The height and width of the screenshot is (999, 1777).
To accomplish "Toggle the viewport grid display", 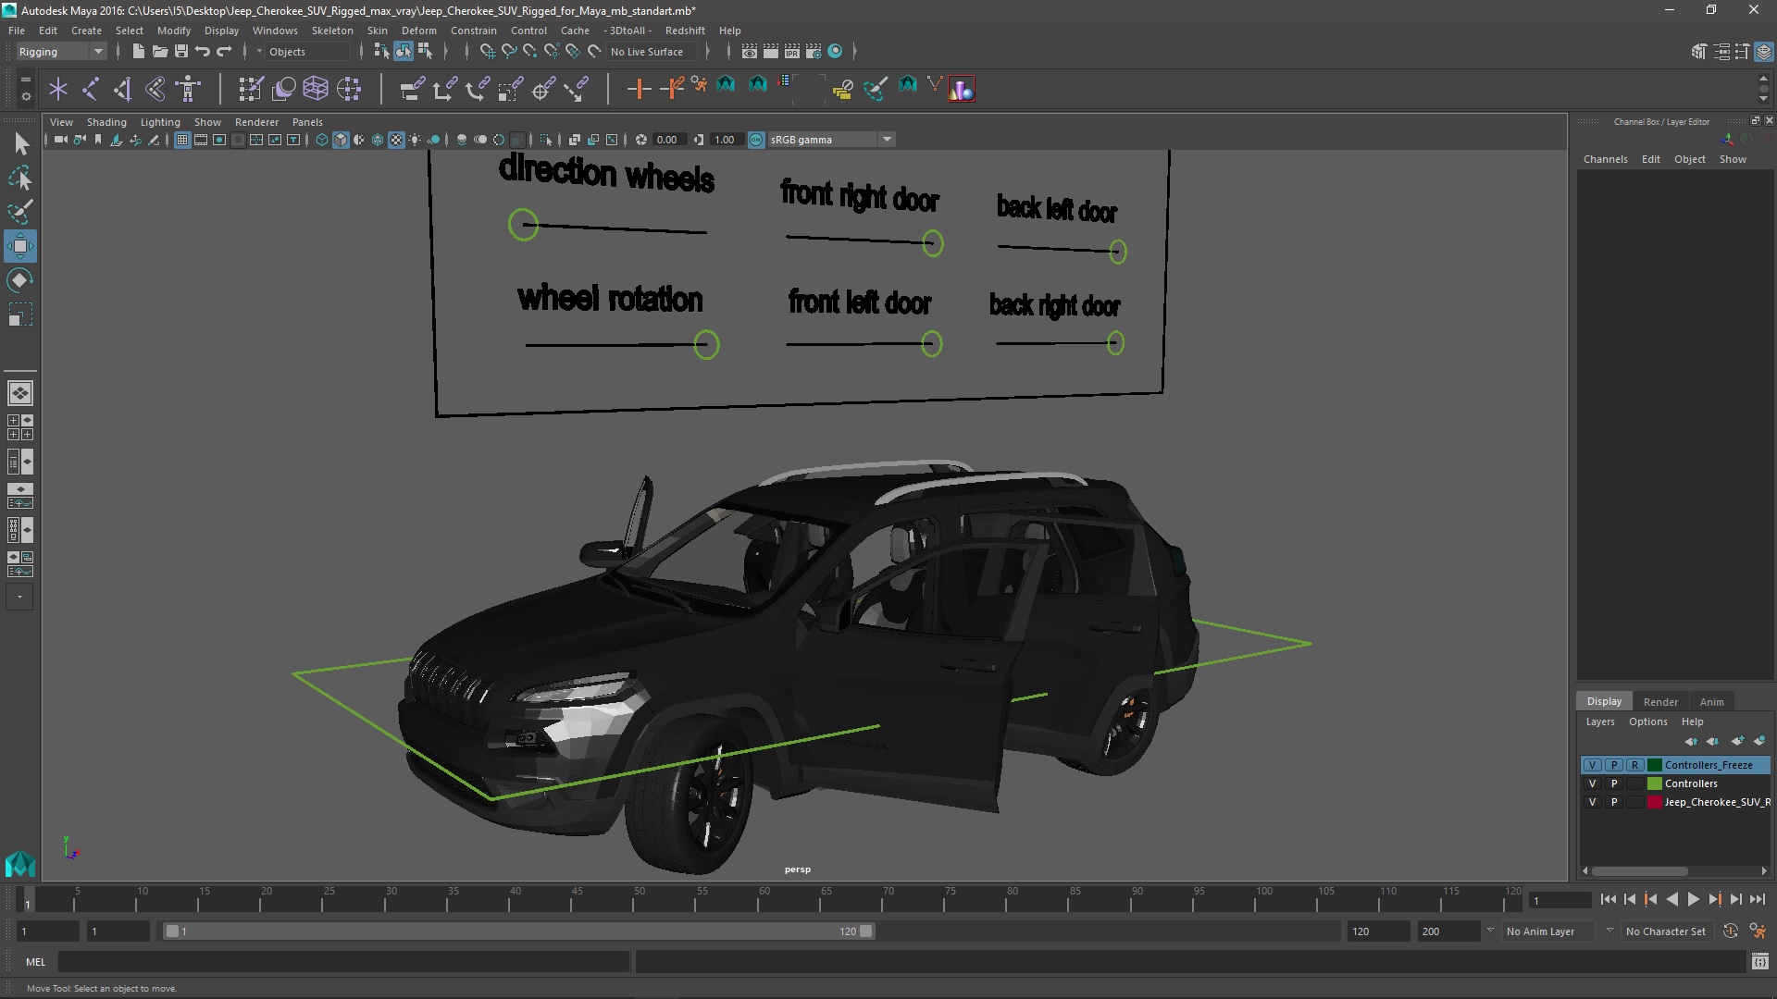I will click(182, 140).
